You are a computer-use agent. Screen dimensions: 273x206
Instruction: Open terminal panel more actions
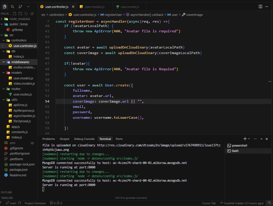click(x=255, y=139)
